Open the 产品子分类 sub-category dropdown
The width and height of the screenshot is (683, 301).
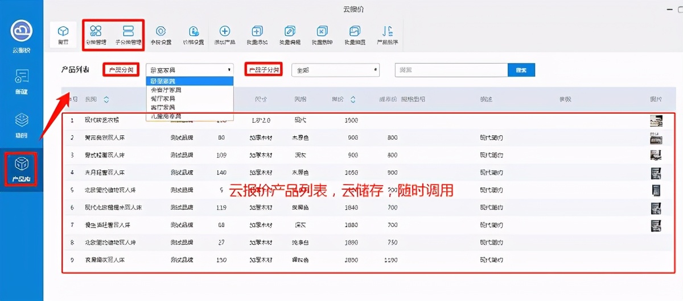335,70
